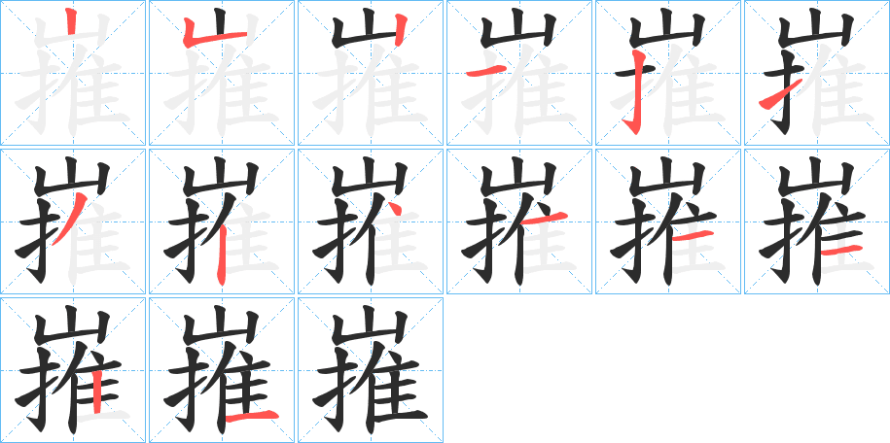Click the cell with the third red horizontal of 隹

pos(816,221)
